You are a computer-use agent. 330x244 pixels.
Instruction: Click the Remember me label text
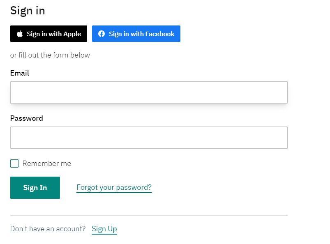pyautogui.click(x=47, y=163)
